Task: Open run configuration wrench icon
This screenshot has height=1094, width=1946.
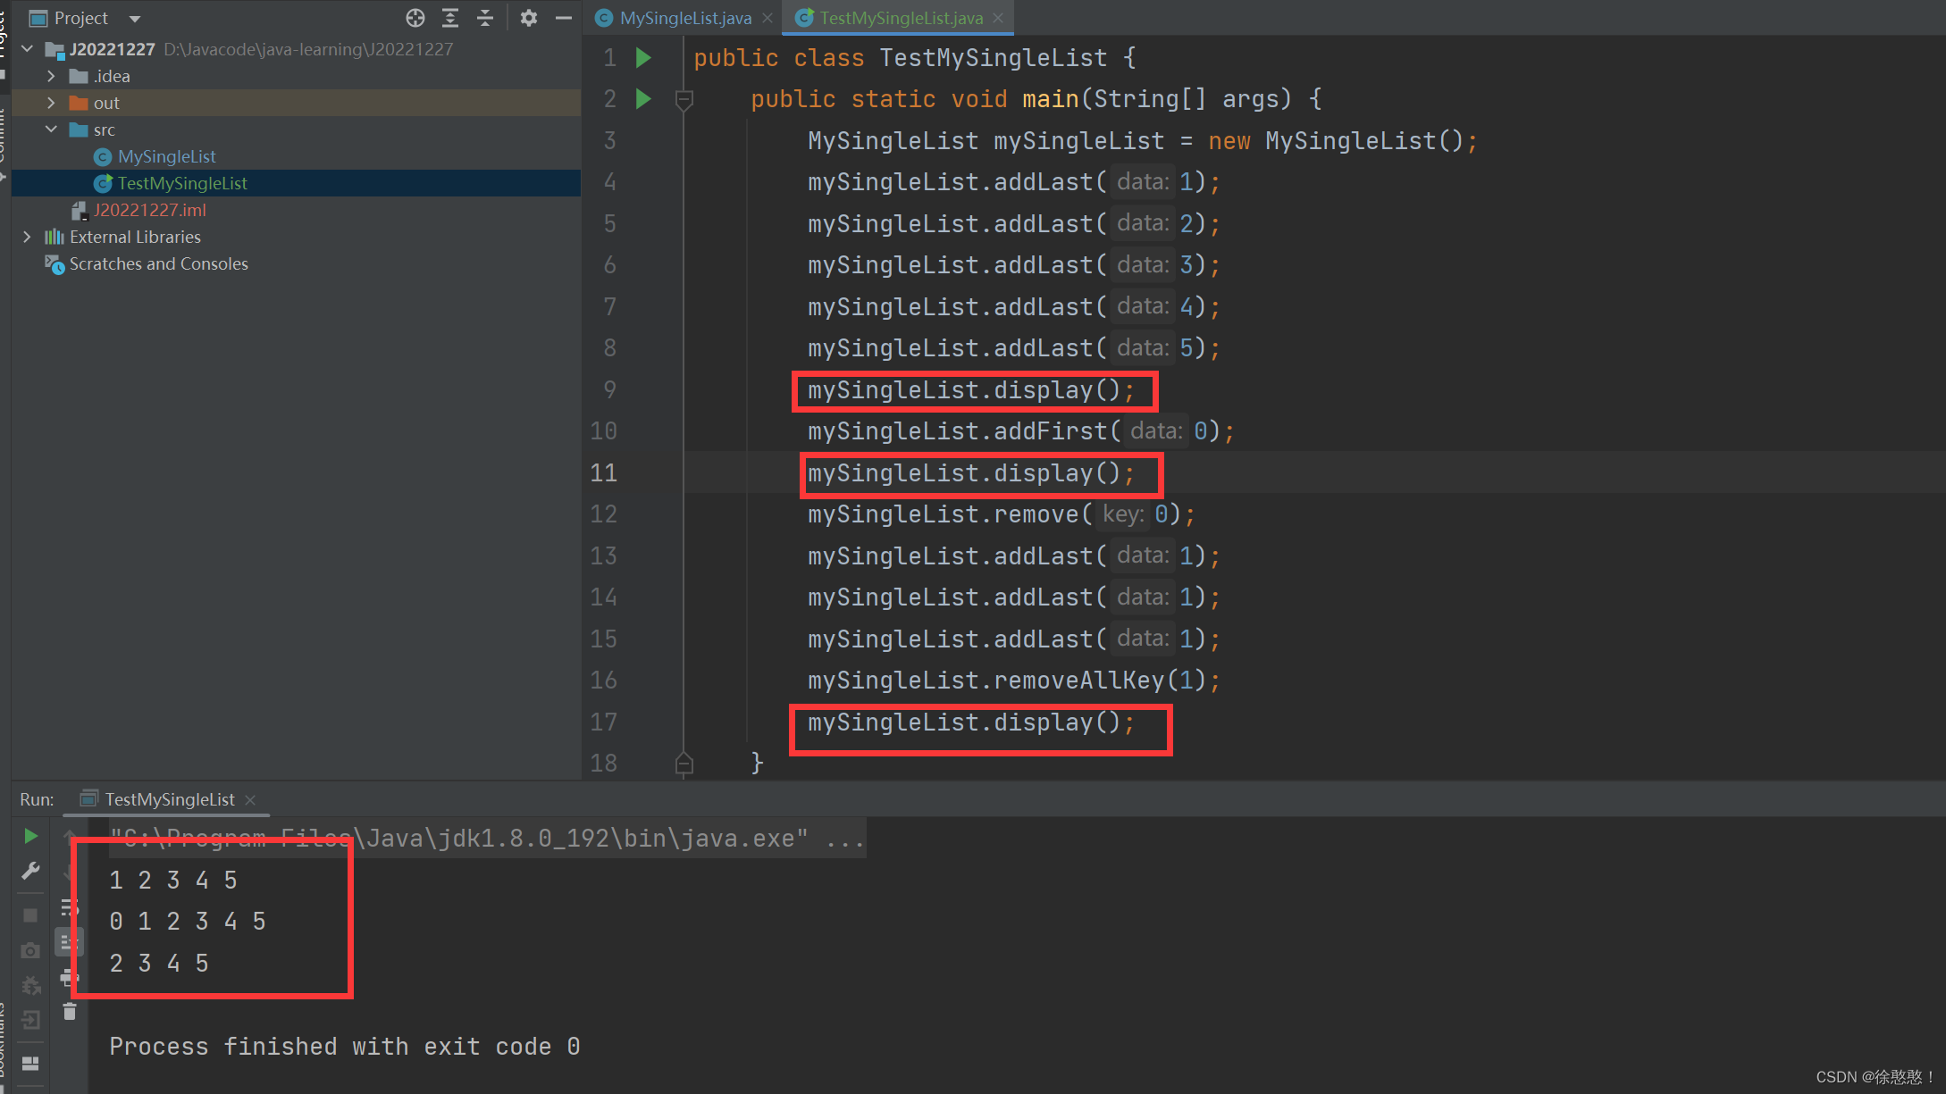Action: tap(30, 871)
